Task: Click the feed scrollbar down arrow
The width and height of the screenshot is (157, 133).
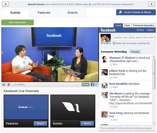Action: [154, 123]
